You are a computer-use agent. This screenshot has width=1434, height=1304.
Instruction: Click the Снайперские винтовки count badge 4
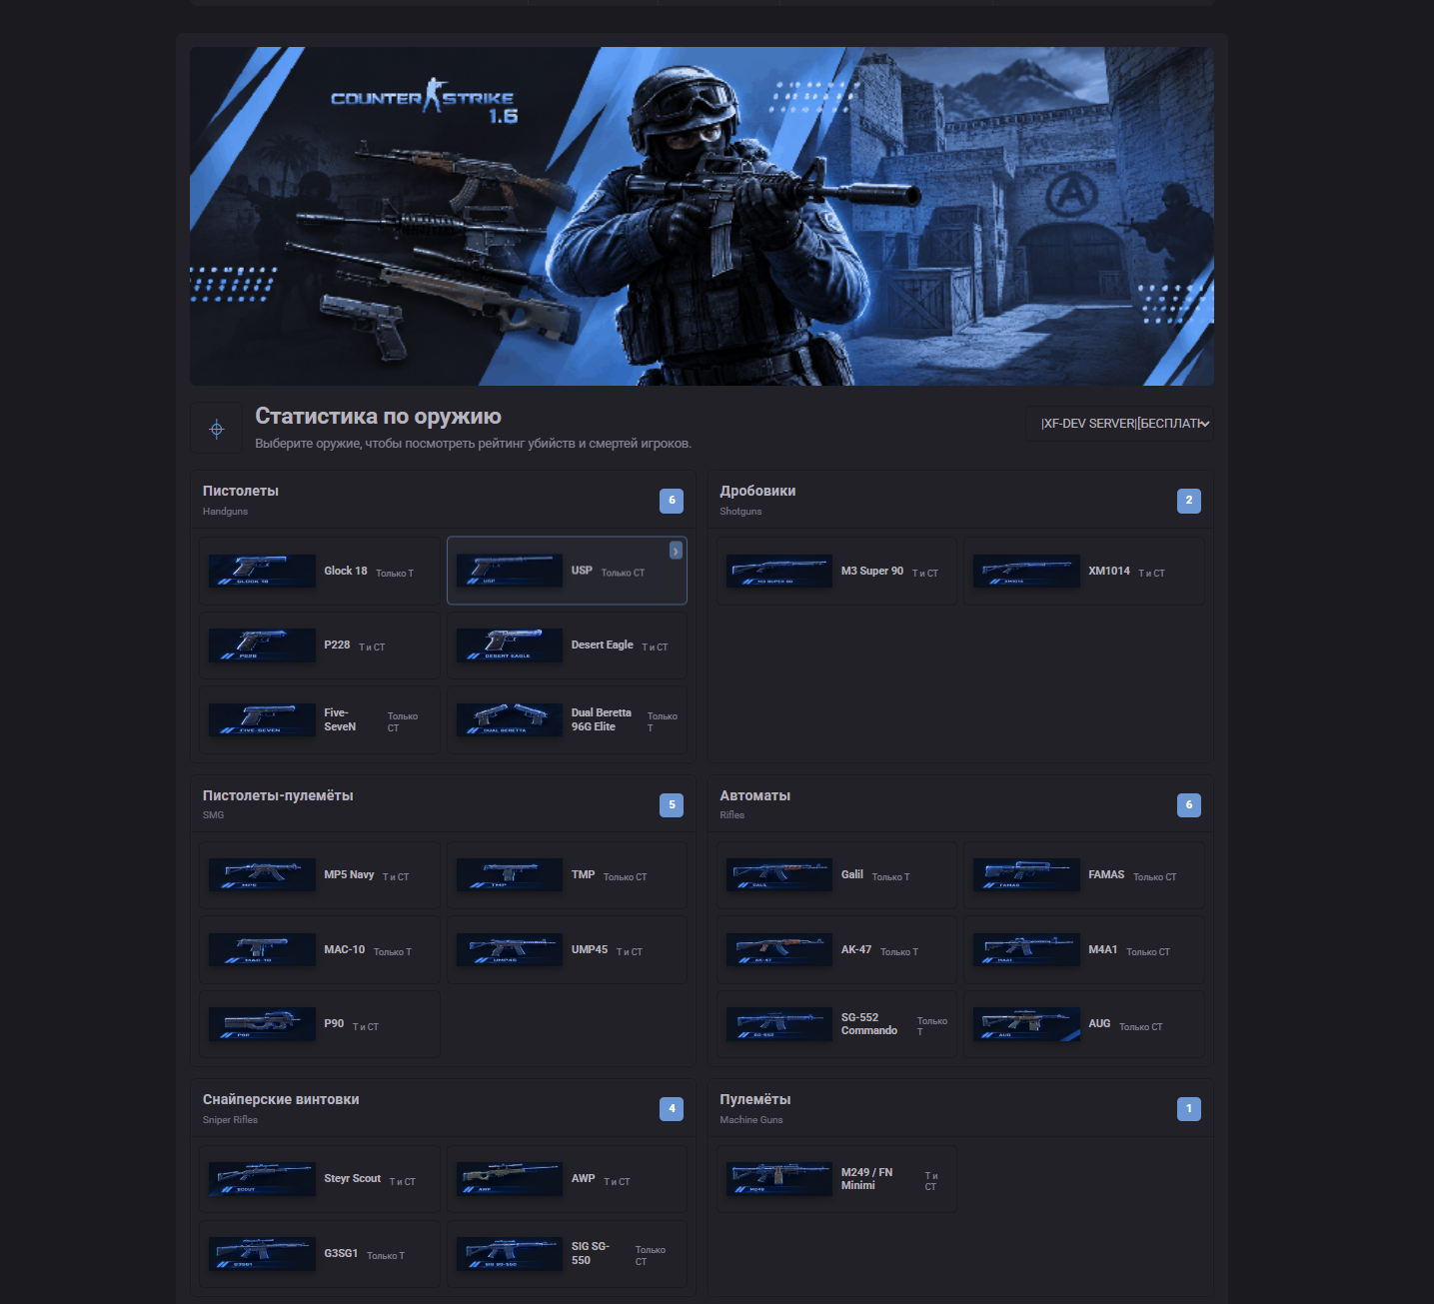[x=672, y=1109]
